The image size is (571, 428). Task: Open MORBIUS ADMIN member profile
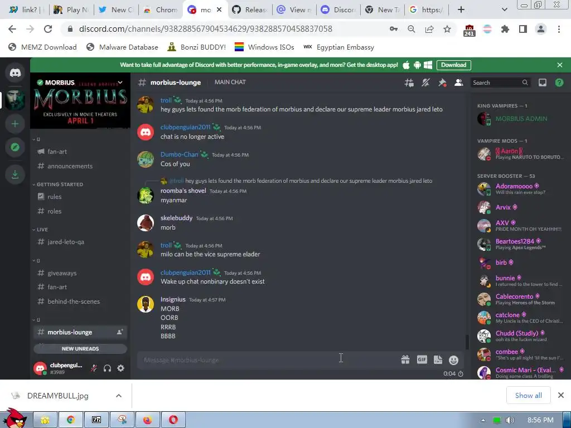pos(521,119)
